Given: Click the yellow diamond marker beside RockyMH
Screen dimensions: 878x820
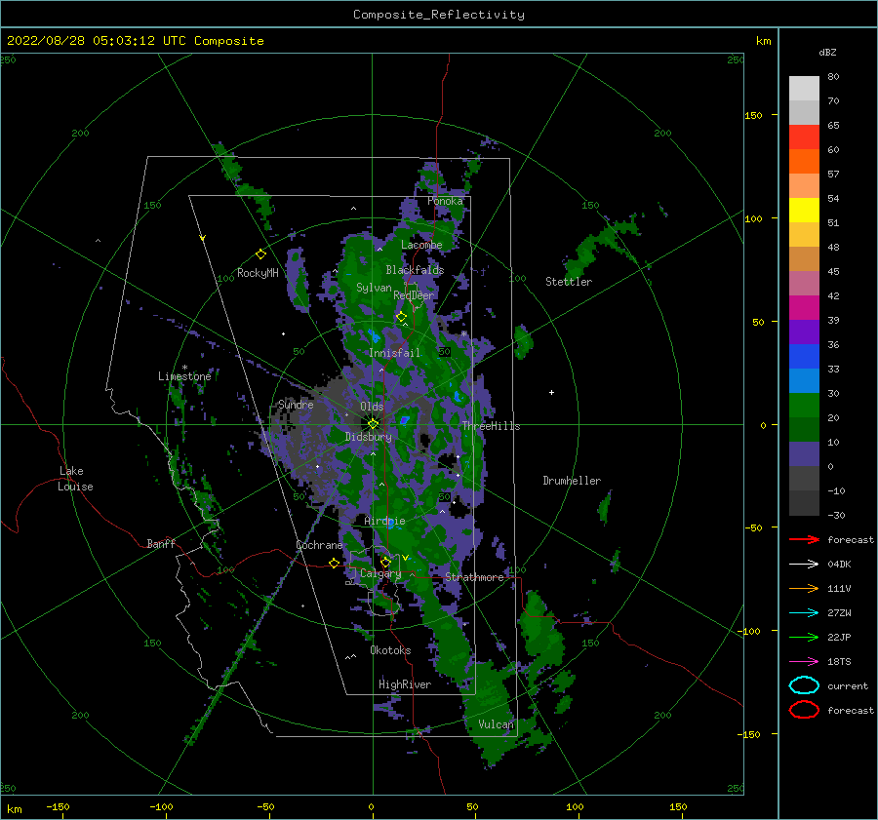Looking at the screenshot, I should tap(260, 254).
